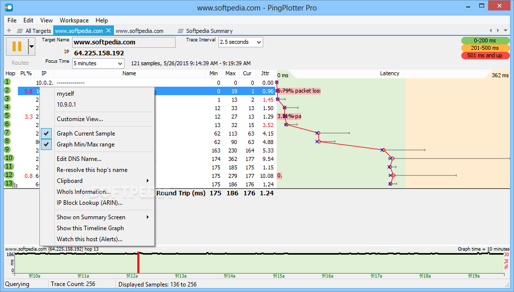Click the Latency graph header
The image size is (514, 292).
coord(390,73)
